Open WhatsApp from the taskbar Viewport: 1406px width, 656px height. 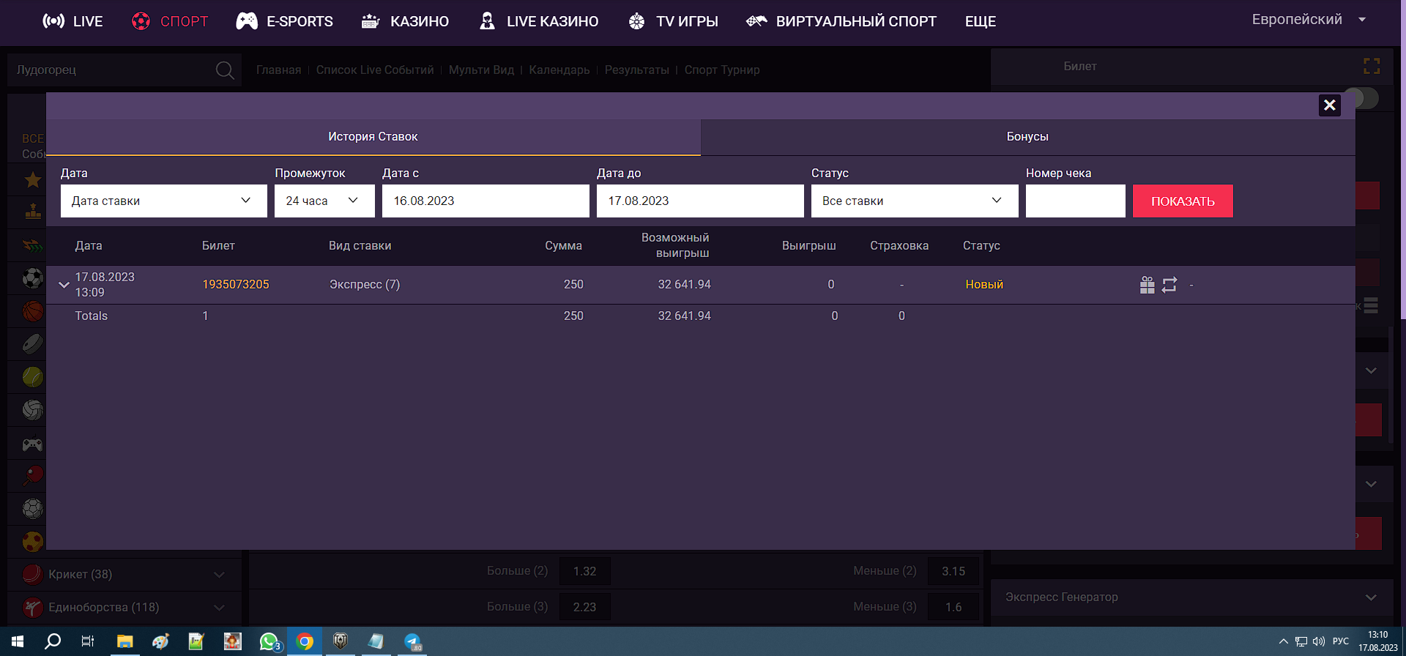pyautogui.click(x=269, y=641)
